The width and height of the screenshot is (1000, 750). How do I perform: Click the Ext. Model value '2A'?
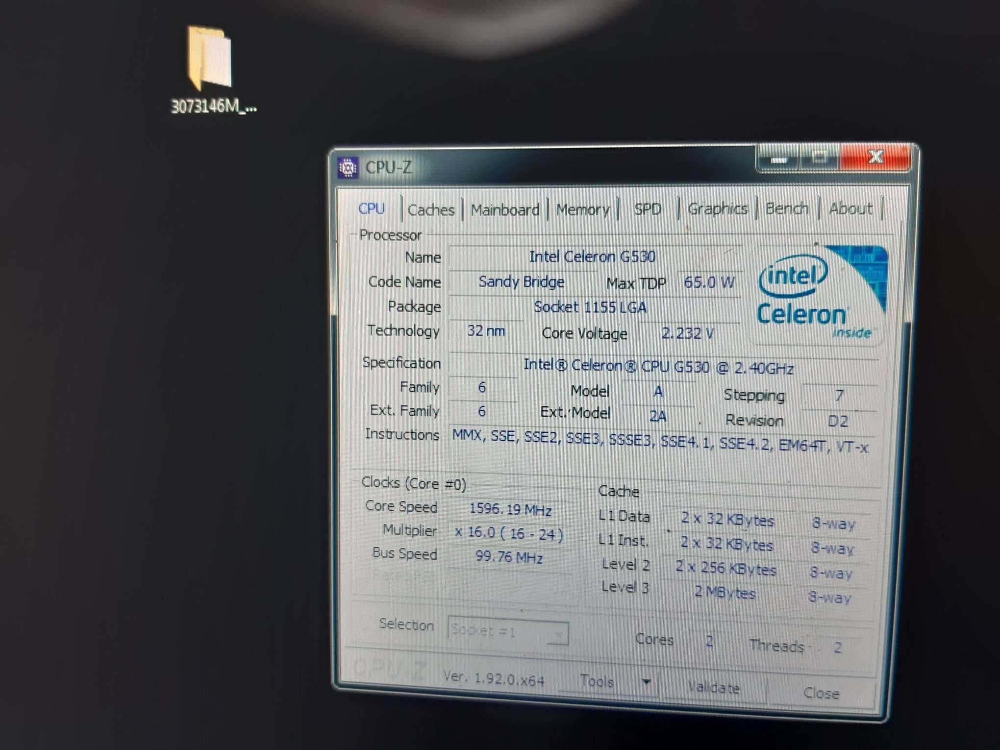tap(658, 416)
